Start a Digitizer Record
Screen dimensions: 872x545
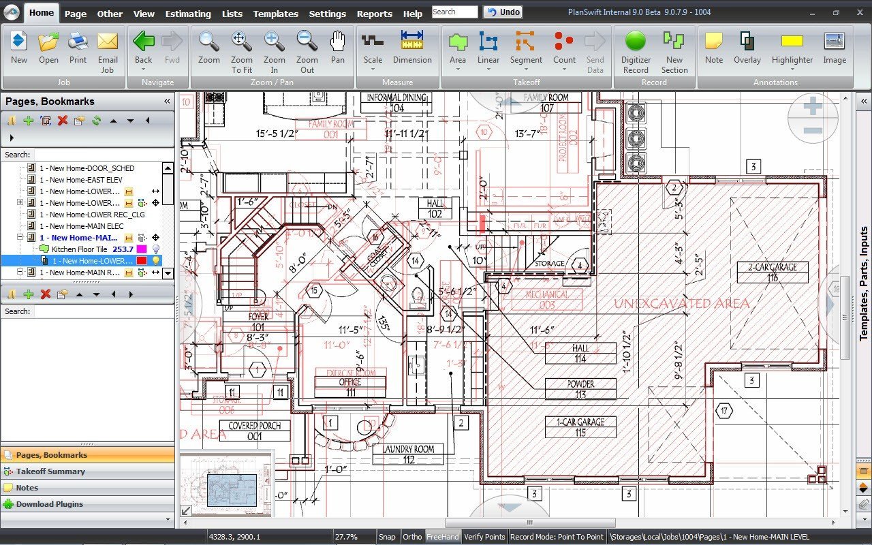click(x=635, y=48)
